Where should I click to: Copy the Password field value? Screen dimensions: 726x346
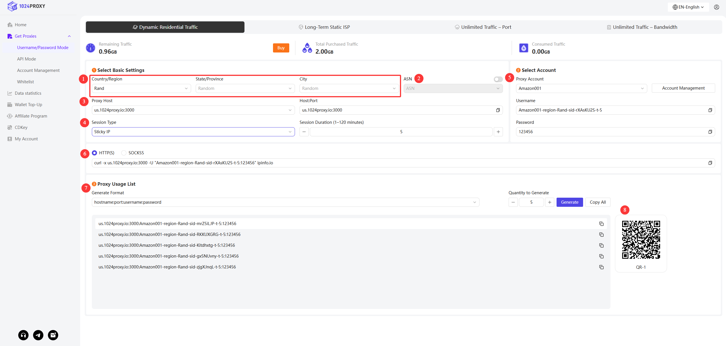click(710, 132)
